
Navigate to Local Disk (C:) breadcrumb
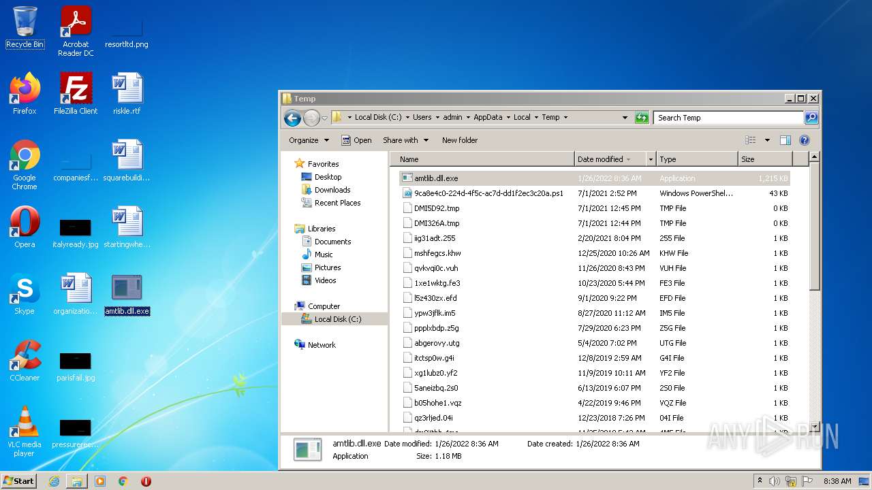click(379, 117)
